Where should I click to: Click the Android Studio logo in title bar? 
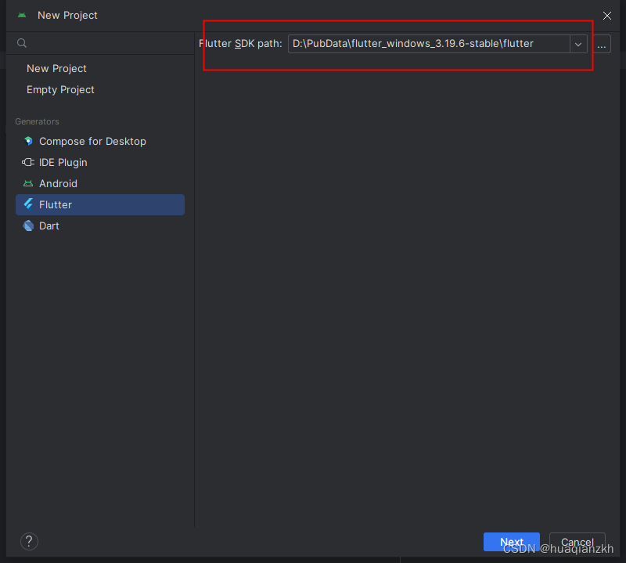click(22, 15)
